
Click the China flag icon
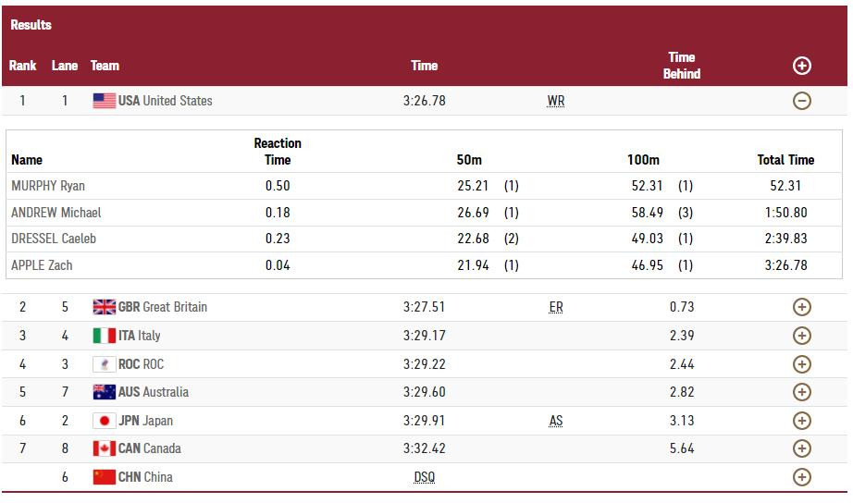[x=104, y=477]
